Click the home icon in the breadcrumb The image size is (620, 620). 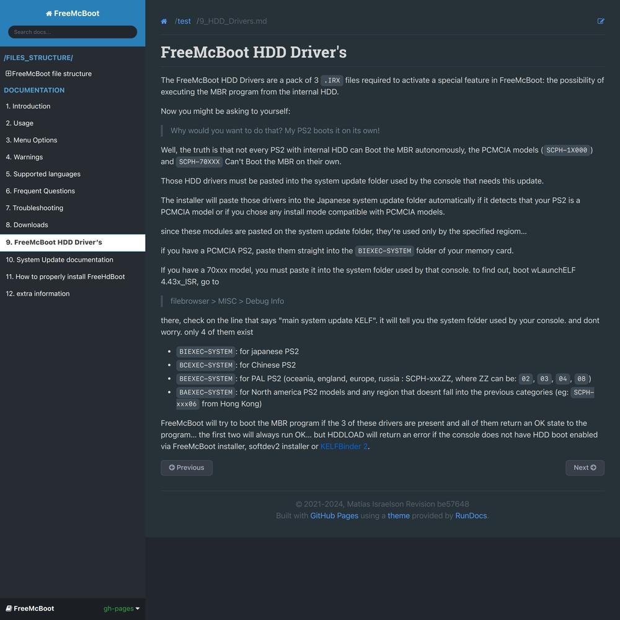pyautogui.click(x=164, y=21)
